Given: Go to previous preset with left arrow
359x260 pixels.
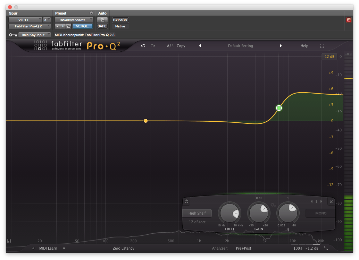Looking at the screenshot, I should (x=200, y=46).
